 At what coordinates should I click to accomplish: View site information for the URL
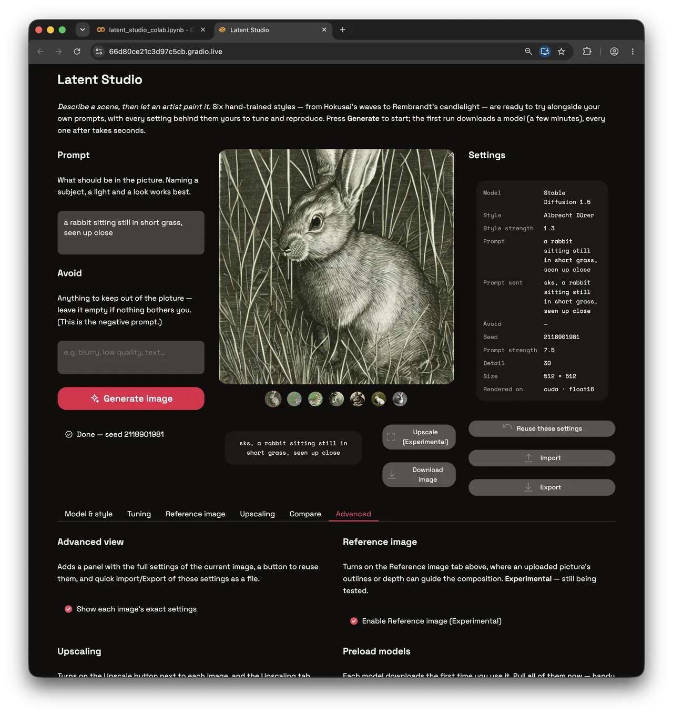(x=99, y=52)
